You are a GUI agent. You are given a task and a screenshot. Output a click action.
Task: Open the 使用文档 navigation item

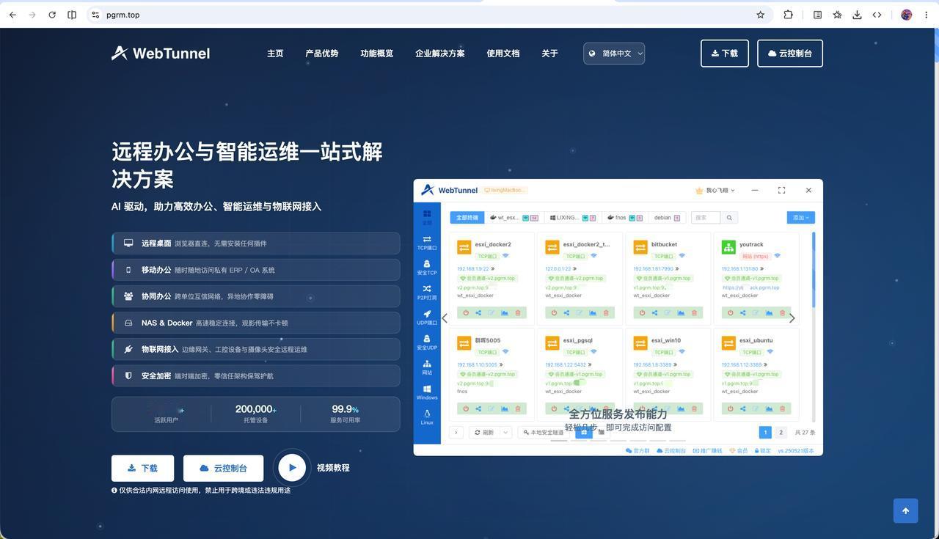[x=503, y=54]
